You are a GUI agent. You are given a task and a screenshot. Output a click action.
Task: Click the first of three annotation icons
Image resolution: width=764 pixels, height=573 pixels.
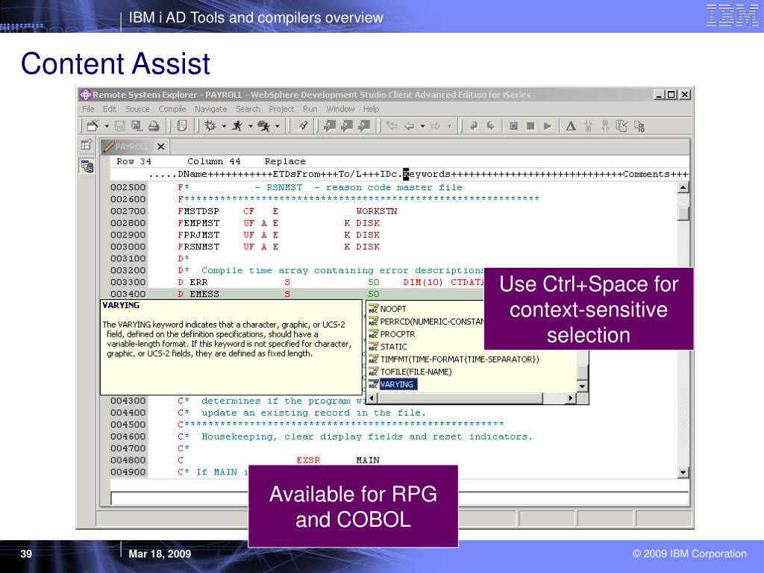tap(330, 126)
